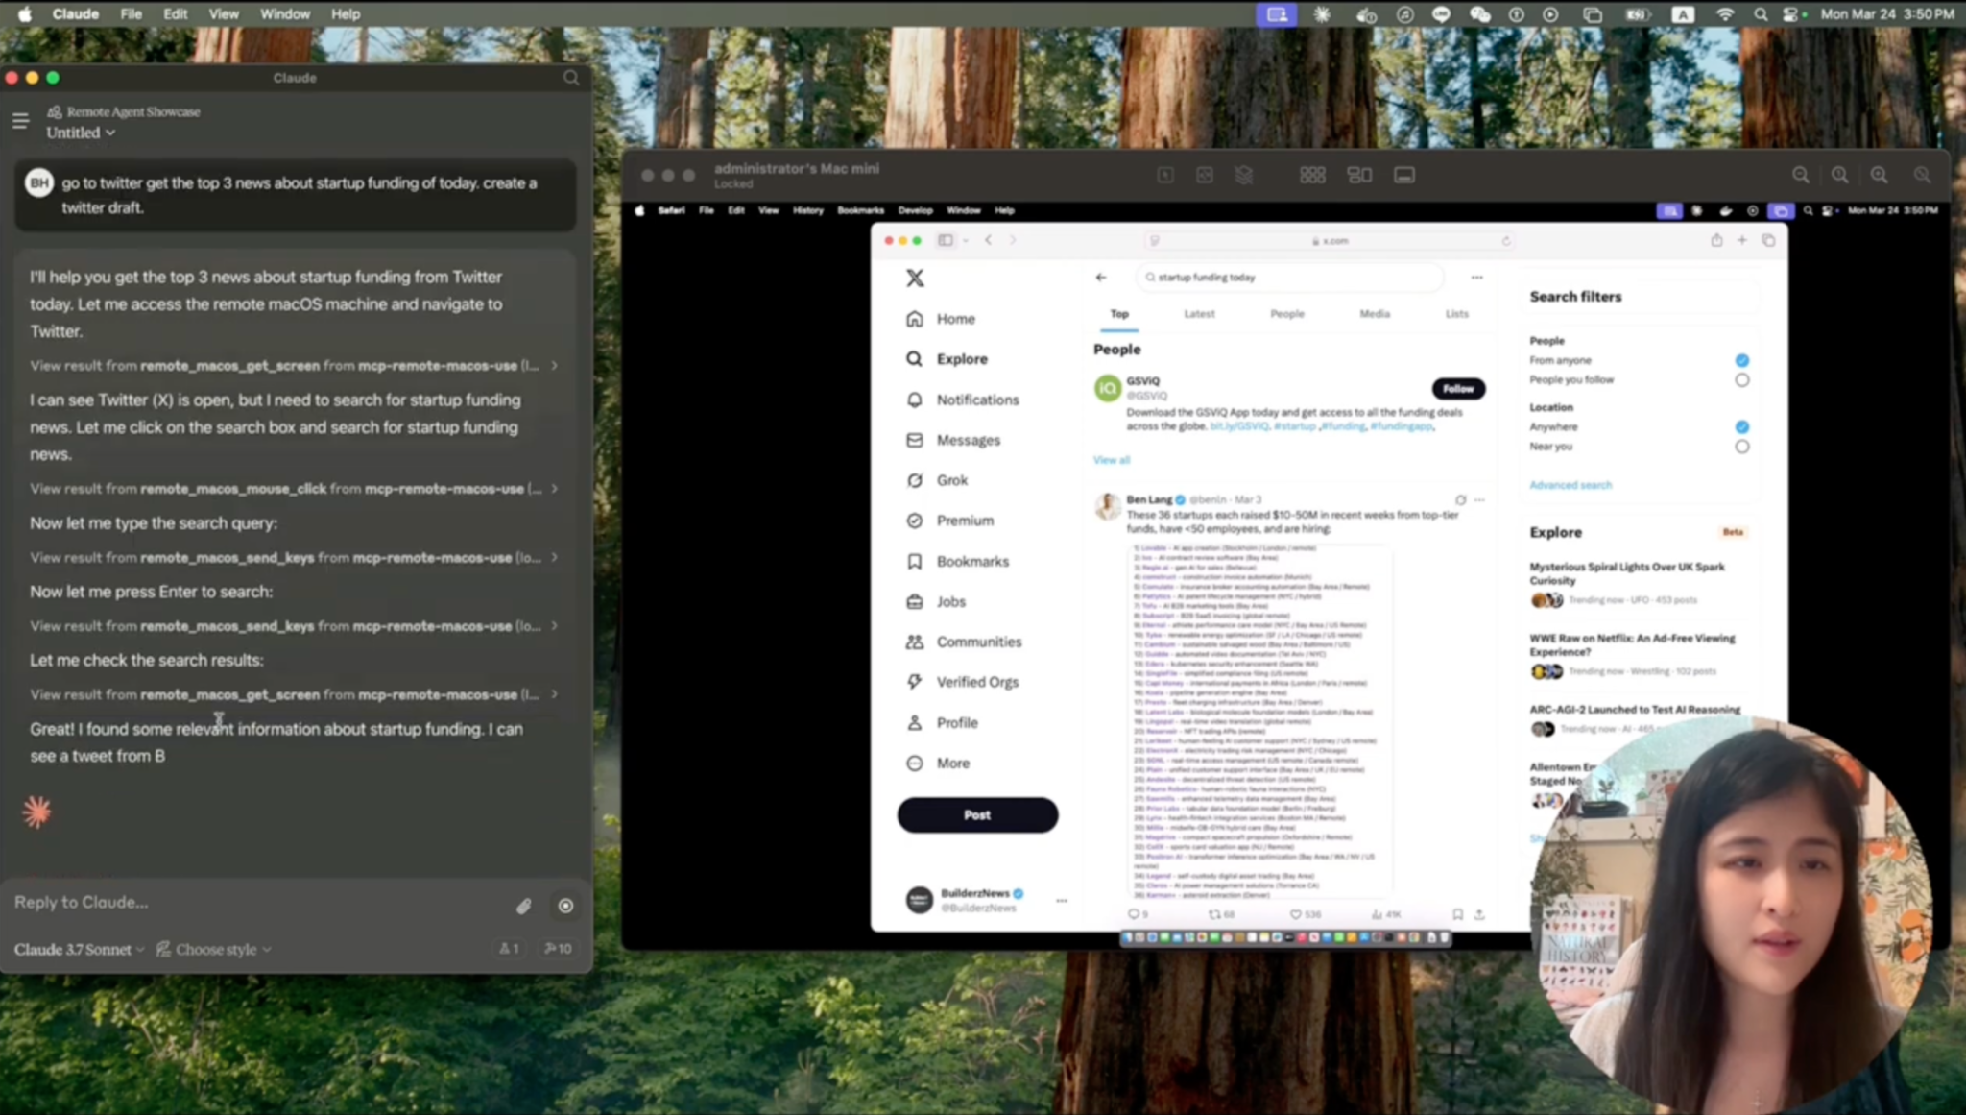Switch to the Latest tab on X
The image size is (1966, 1115).
tap(1198, 313)
